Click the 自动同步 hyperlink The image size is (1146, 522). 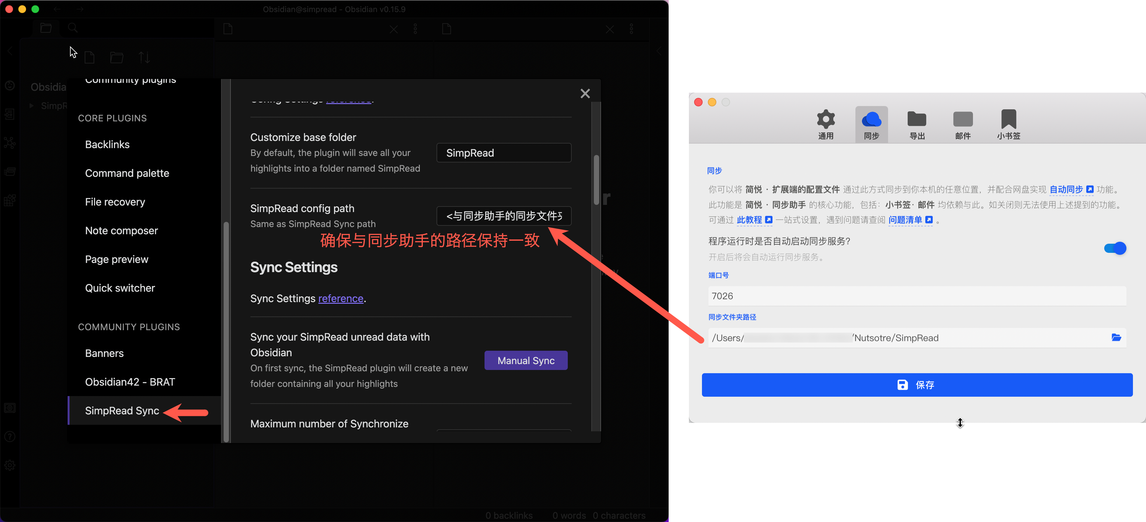[1066, 190]
